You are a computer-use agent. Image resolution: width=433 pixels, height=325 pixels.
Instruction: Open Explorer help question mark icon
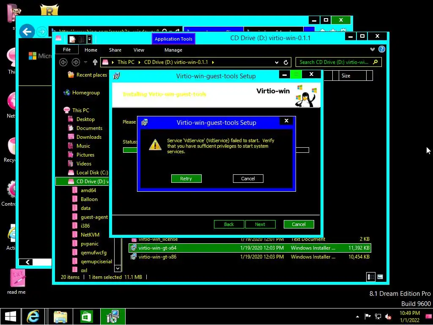[x=382, y=49]
